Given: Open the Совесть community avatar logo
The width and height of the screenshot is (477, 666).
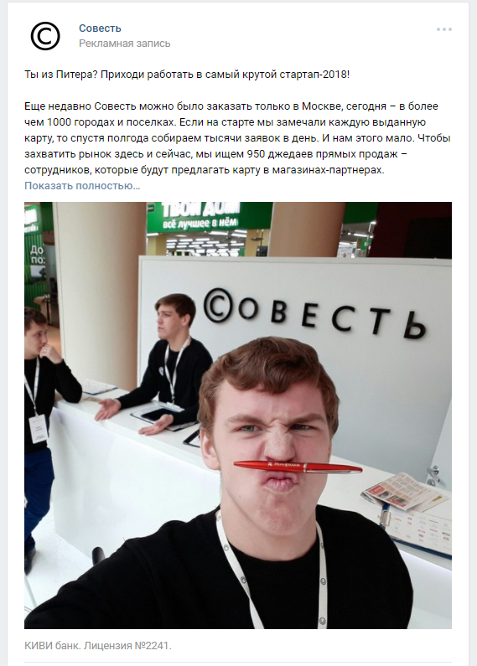Looking at the screenshot, I should click(45, 36).
